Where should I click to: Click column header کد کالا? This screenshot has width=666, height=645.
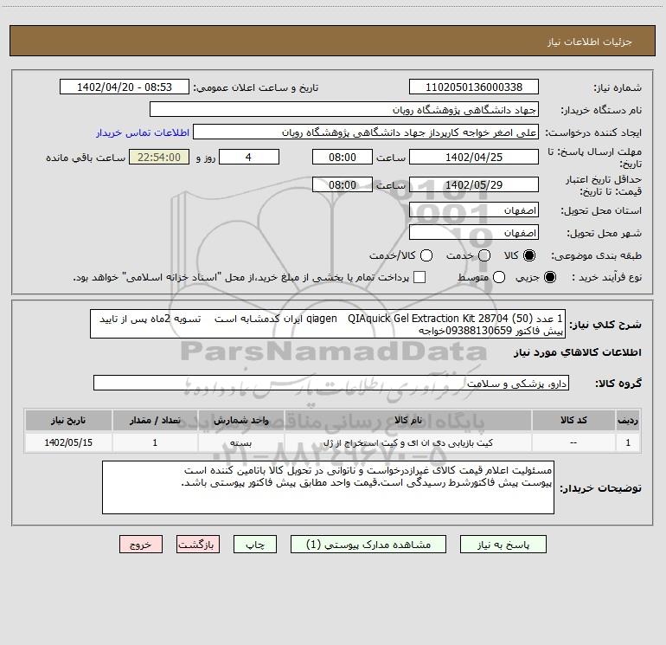pyautogui.click(x=573, y=421)
